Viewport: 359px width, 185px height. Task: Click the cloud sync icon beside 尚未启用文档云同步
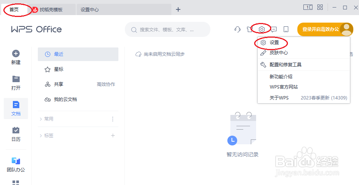coord(138,54)
